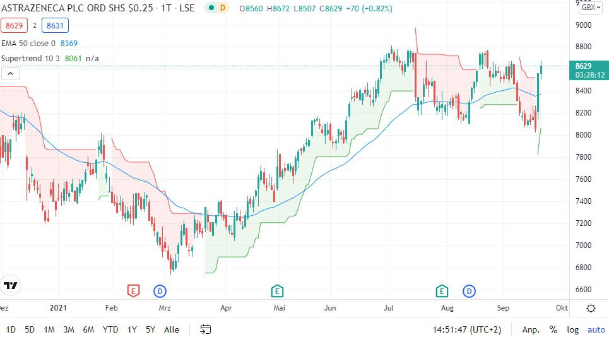609x337 pixels.
Task: Toggle percent scale mode
Action: (553, 329)
